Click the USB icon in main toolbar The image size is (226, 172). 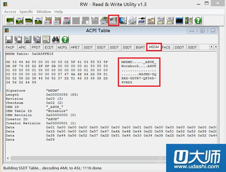(141, 20)
